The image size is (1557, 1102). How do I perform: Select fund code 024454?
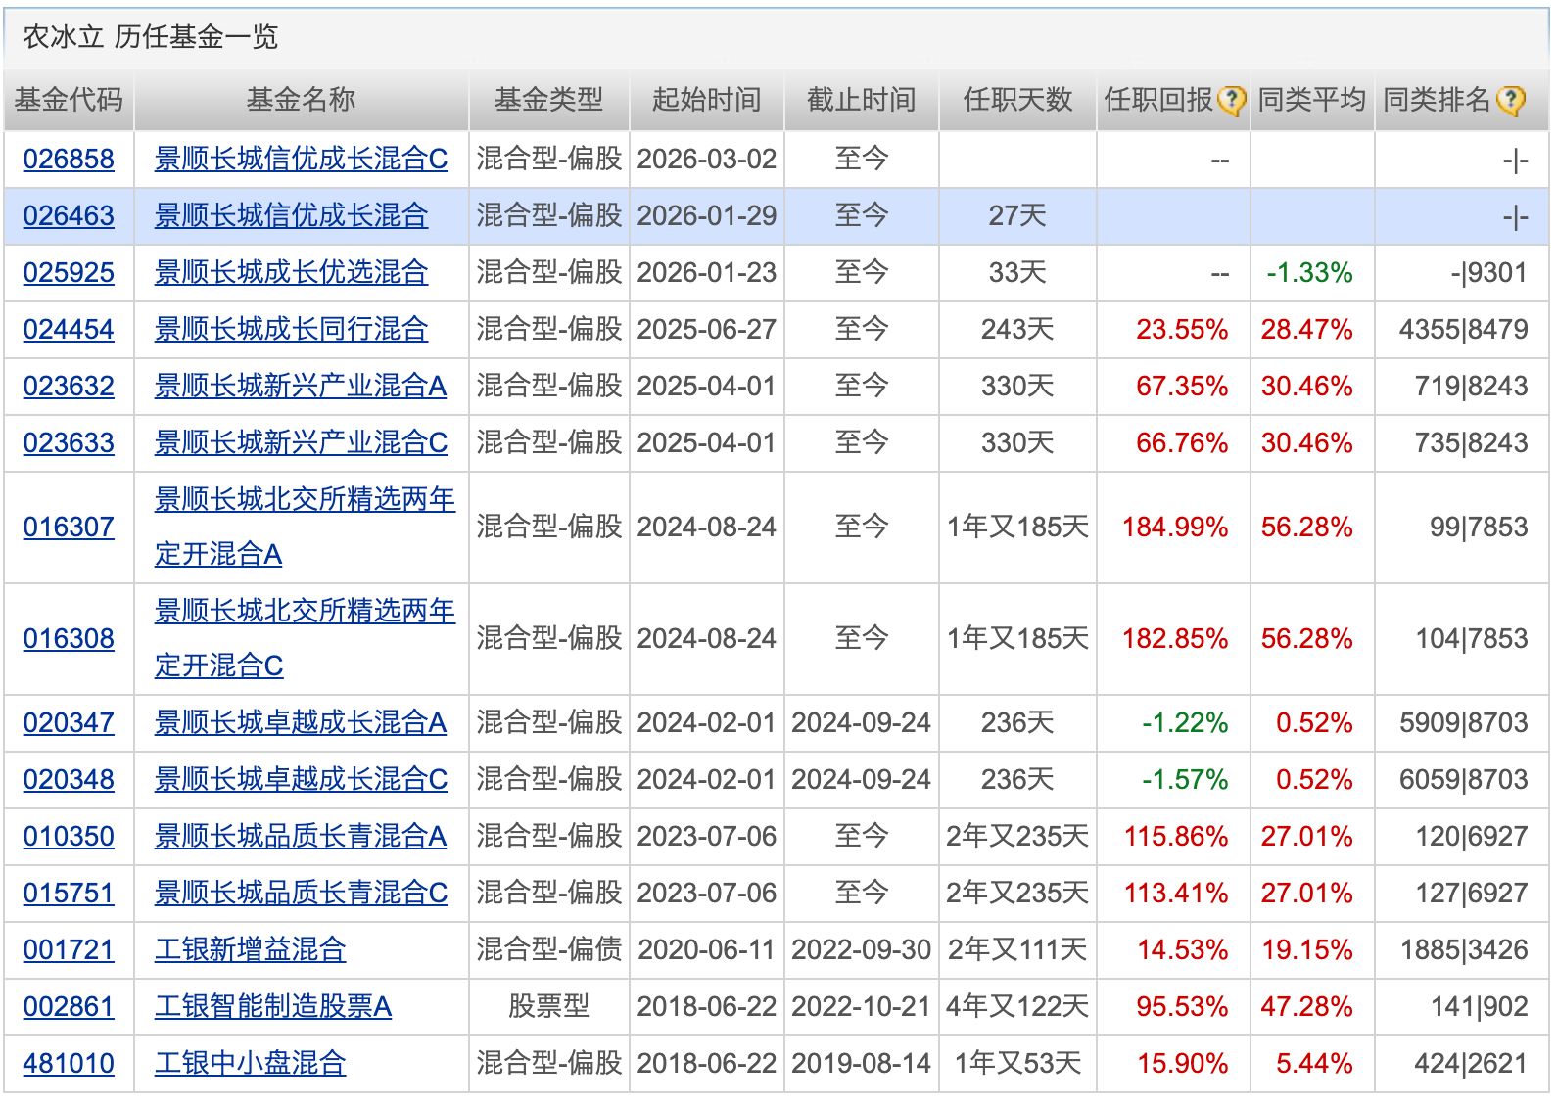pos(69,329)
